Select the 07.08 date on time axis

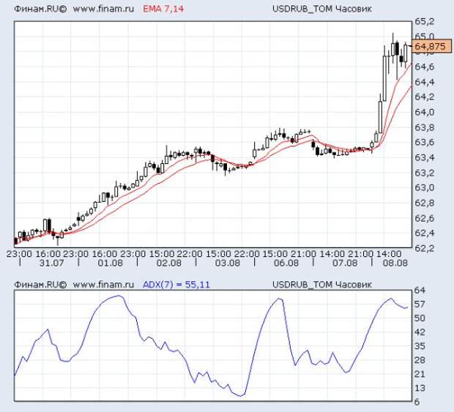[345, 263]
